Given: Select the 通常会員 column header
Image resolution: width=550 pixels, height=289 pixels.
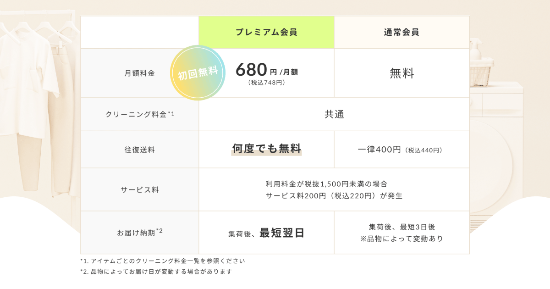Looking at the screenshot, I should click(401, 32).
